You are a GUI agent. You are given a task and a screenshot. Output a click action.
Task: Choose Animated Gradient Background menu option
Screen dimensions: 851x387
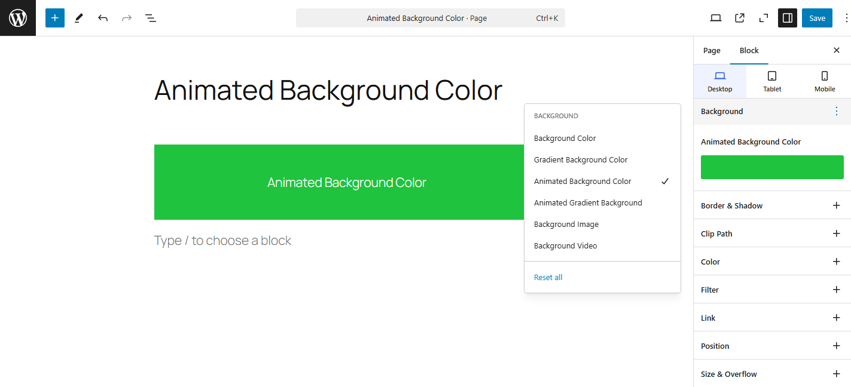[x=602, y=202]
